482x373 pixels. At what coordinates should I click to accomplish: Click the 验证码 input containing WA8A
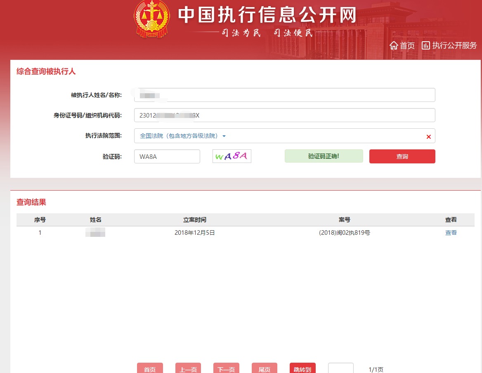point(167,156)
